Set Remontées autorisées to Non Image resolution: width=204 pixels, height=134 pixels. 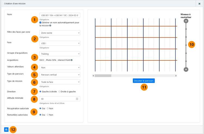click(x=48, y=115)
